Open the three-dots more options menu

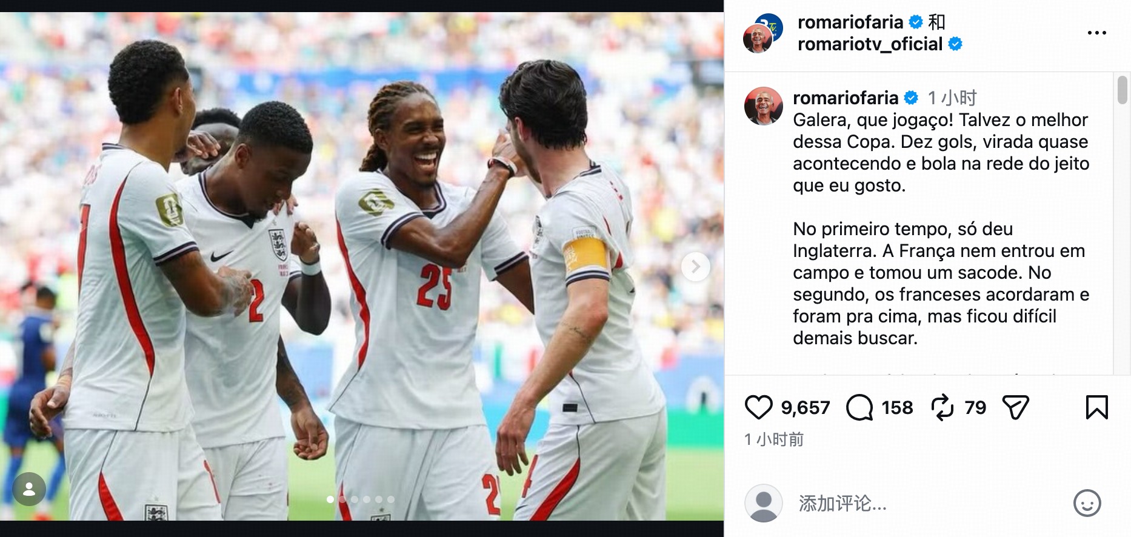coord(1096,33)
